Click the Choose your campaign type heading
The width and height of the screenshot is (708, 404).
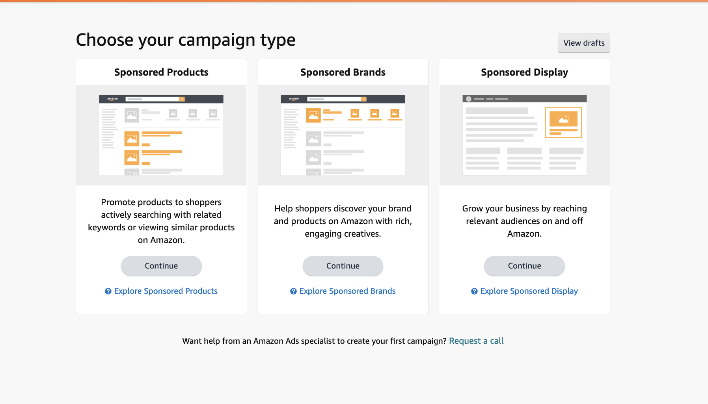[x=186, y=40]
